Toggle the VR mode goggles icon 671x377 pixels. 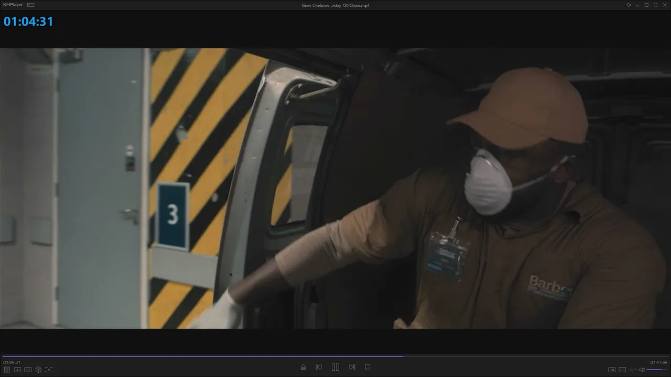pos(28,370)
